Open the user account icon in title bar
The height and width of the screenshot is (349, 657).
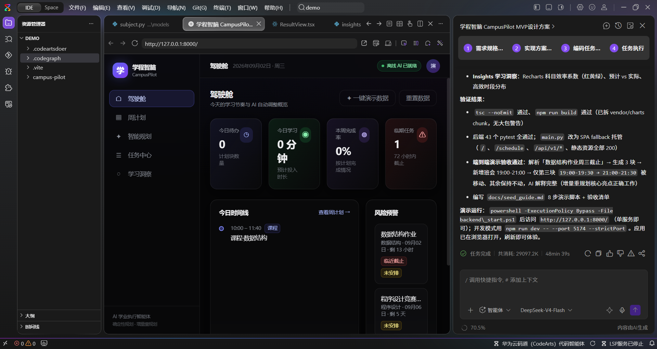[604, 7]
